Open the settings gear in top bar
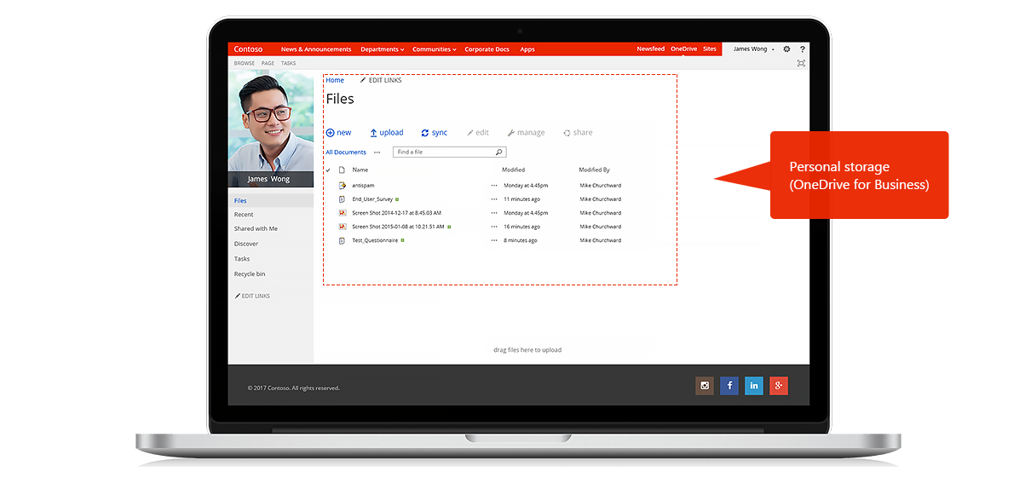1031x489 pixels. [x=786, y=49]
